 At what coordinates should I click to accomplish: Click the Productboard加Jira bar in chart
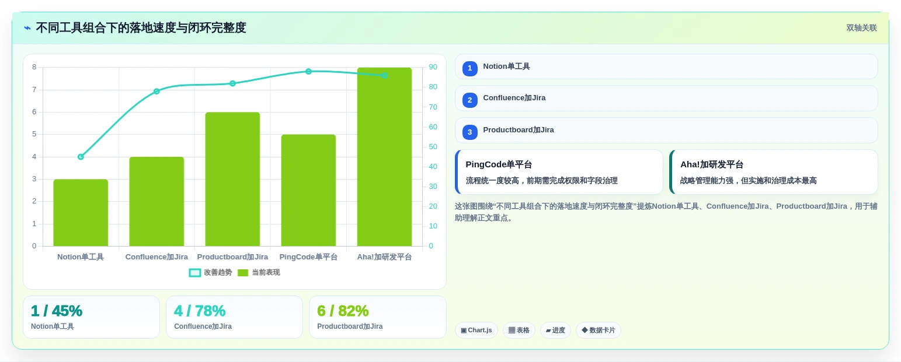[232, 179]
